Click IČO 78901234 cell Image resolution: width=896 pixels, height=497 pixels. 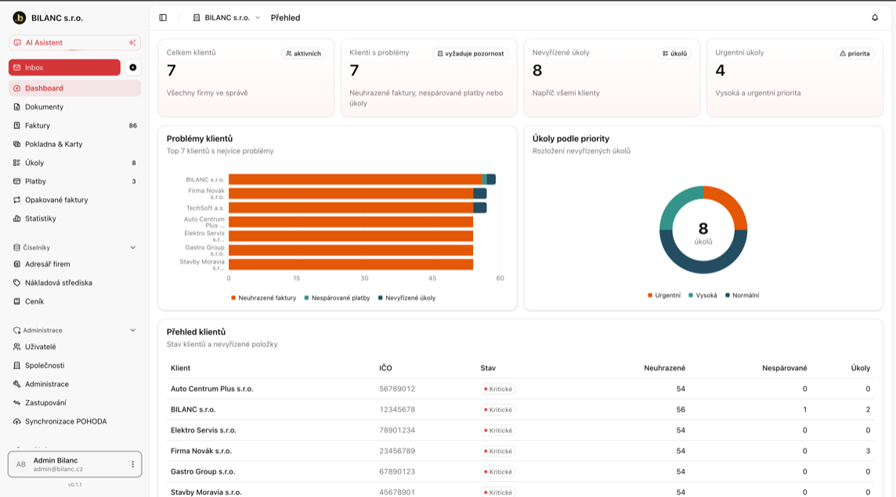(397, 430)
